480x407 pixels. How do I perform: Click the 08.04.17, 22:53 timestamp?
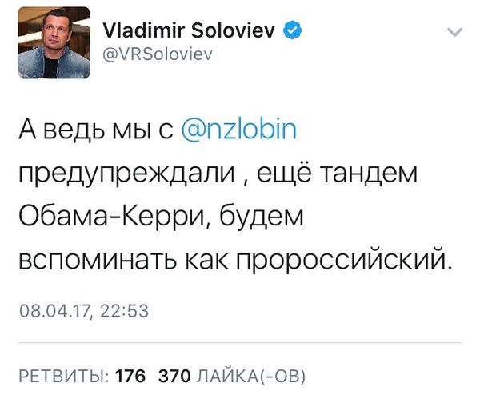tap(84, 311)
